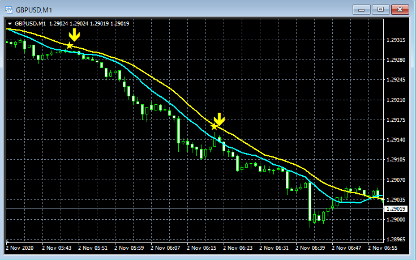416x260 pixels.
Task: Click the 1.29000 price scale label
Action: click(396, 219)
